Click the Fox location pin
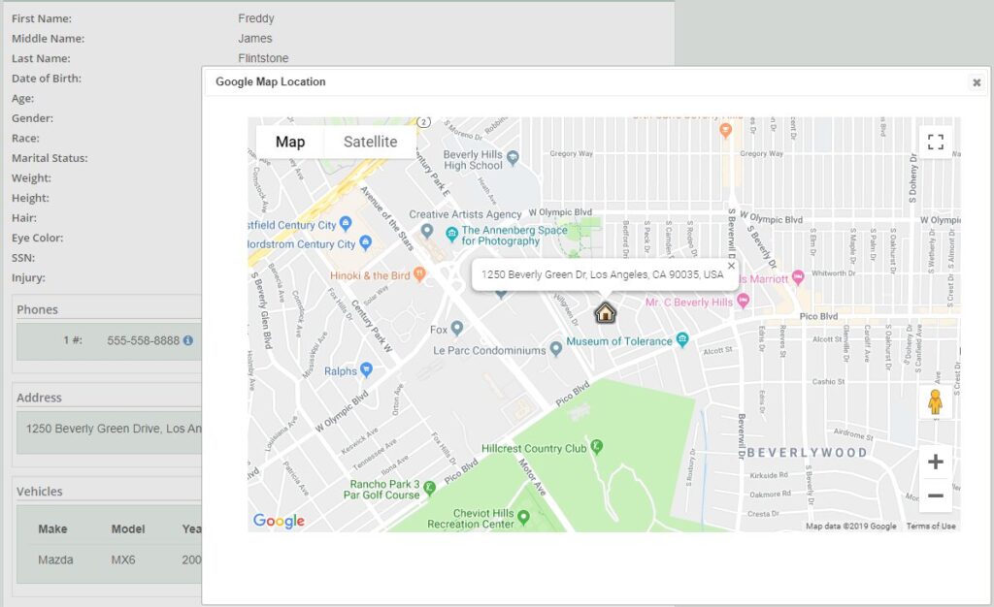 (456, 328)
